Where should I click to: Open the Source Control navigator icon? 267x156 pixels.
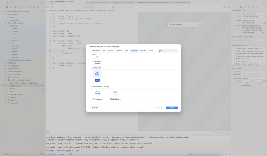pos(11,7)
